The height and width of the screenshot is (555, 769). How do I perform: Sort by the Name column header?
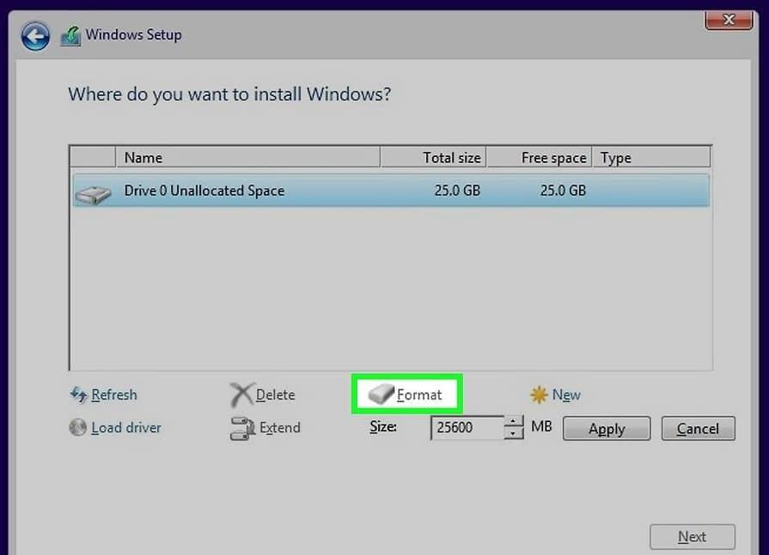247,158
